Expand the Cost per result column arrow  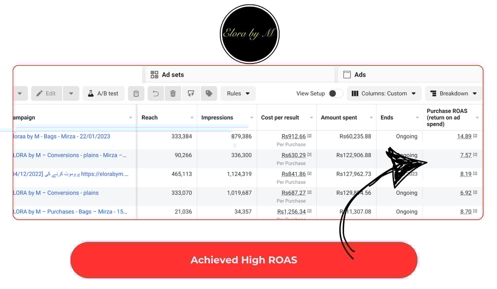pyautogui.click(x=311, y=117)
